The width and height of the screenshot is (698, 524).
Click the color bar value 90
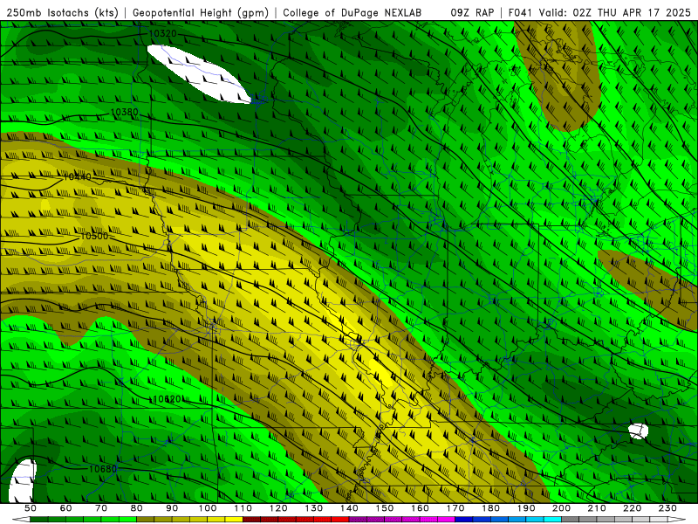pyautogui.click(x=172, y=508)
